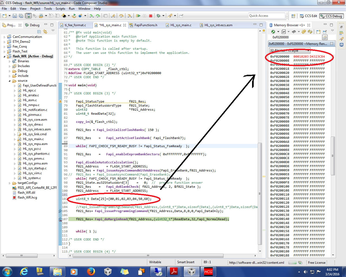The width and height of the screenshot is (346, 277).
Task: Click the Save Memory icon in Memory Browser
Action: tap(284, 32)
